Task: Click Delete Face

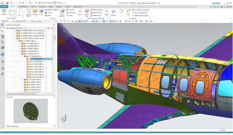Action: point(96,15)
